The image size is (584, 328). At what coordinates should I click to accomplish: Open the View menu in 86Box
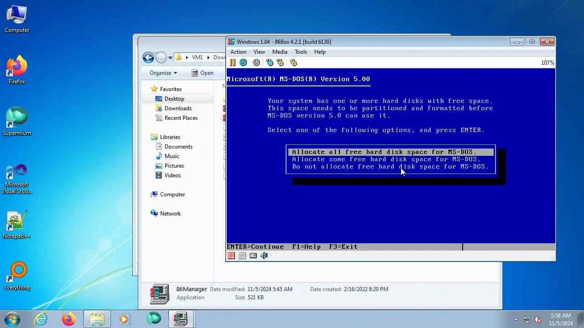click(x=259, y=52)
